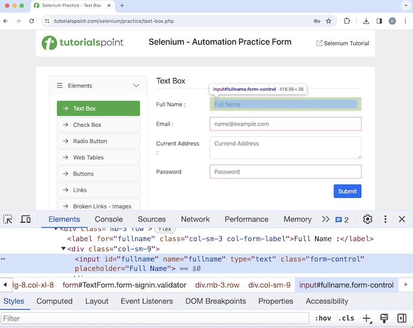Collapse the Elements sidebar menu chevron
The image size is (413, 328).
click(136, 86)
